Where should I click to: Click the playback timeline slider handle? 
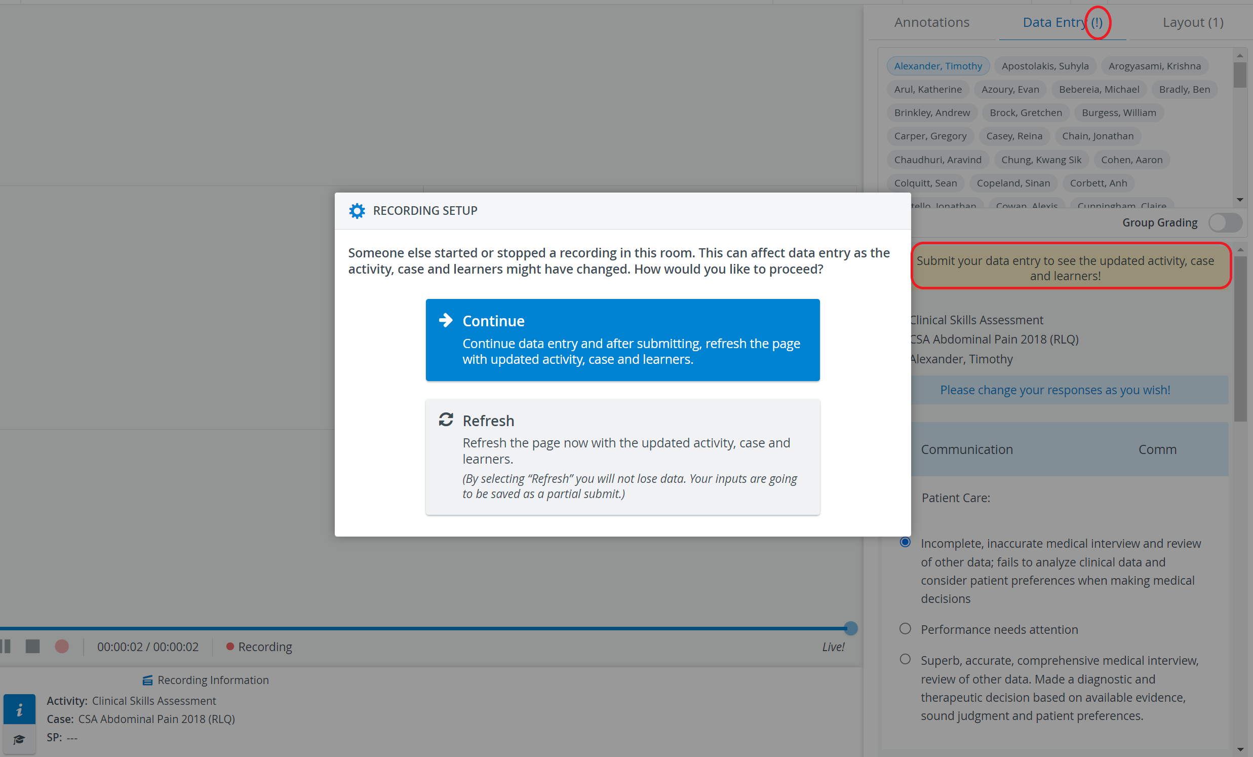[851, 628]
